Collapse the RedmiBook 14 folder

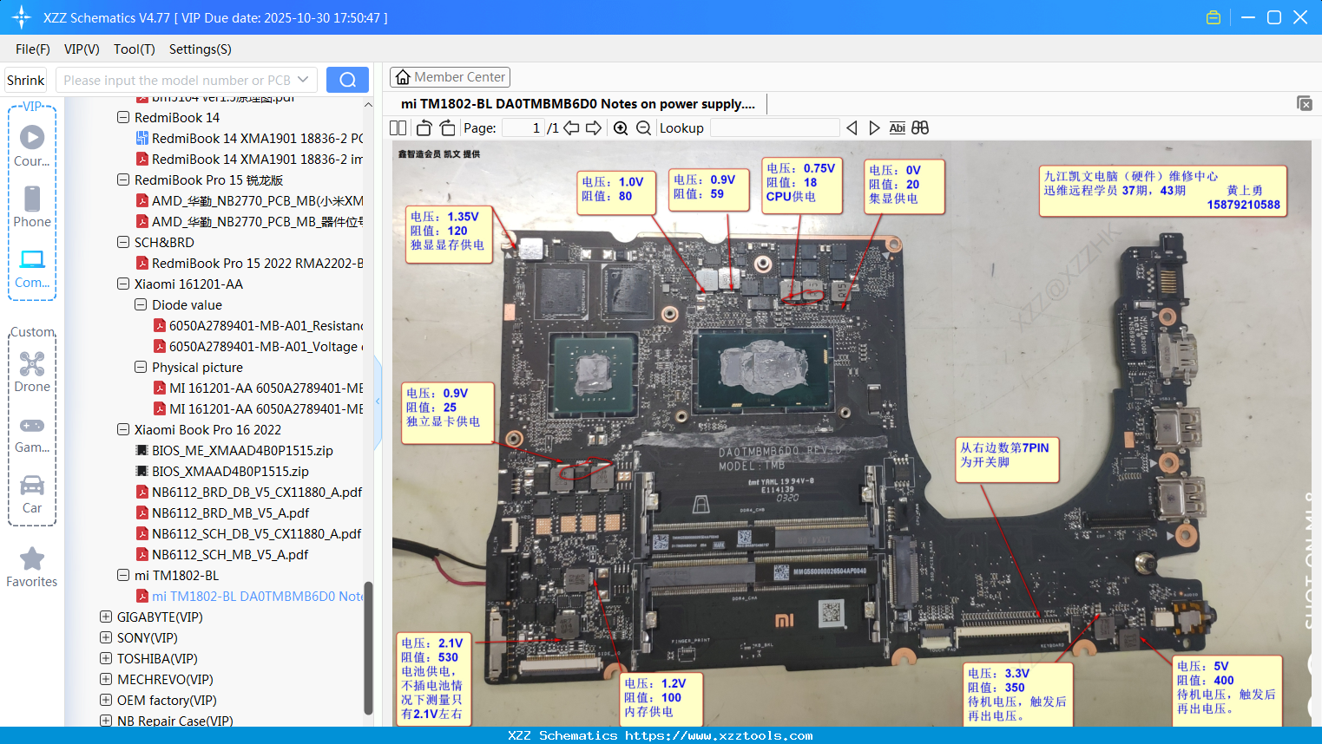click(x=123, y=117)
